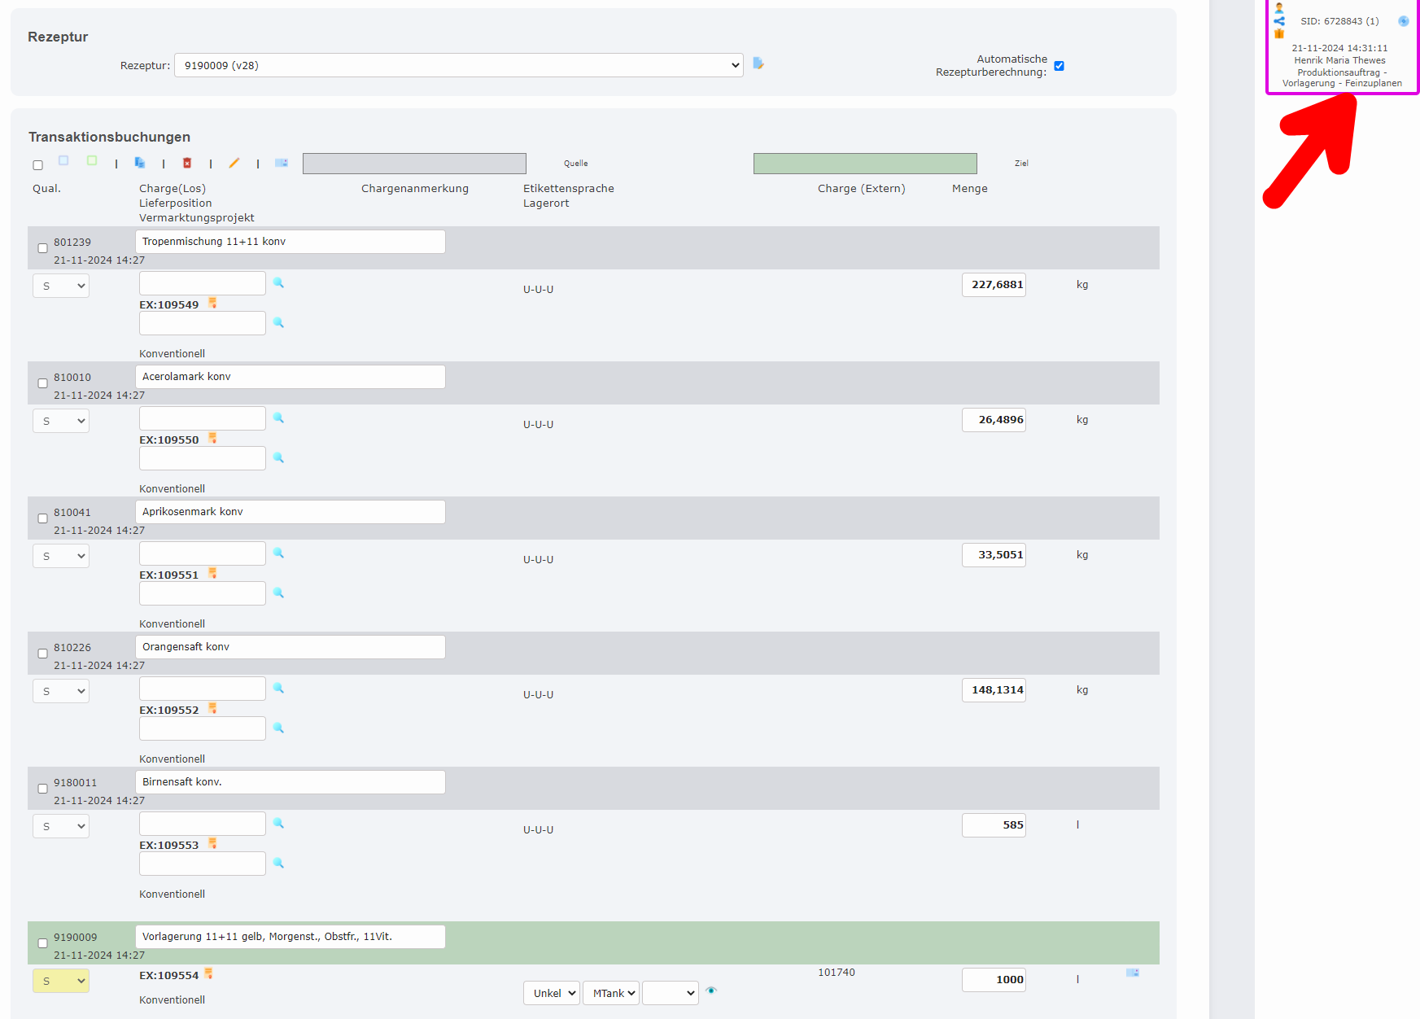Click the orange label icon next to EX:109550
The image size is (1420, 1019).
pos(212,439)
